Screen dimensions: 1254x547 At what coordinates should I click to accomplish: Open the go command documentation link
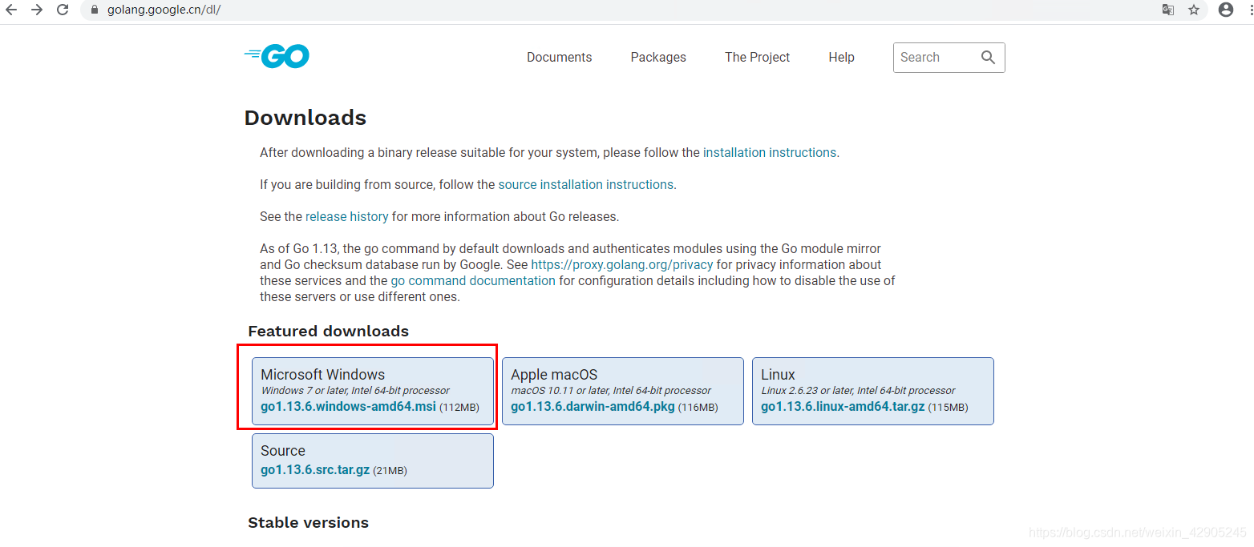pos(473,280)
